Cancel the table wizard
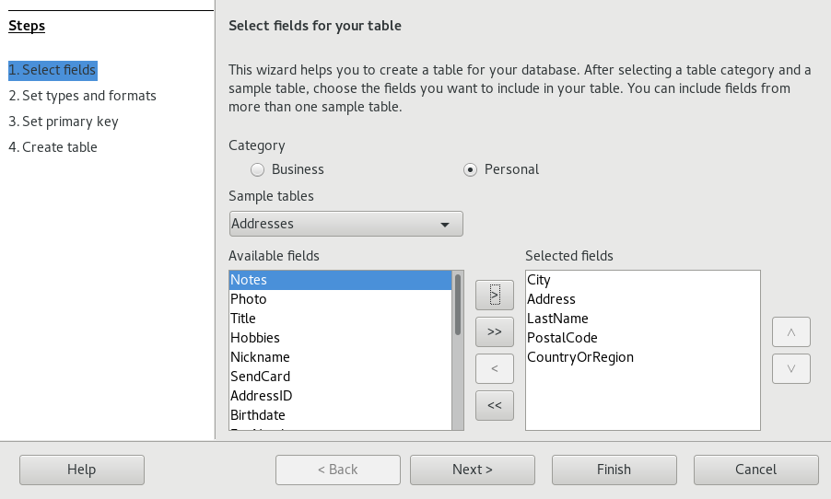The height and width of the screenshot is (499, 831). tap(756, 470)
